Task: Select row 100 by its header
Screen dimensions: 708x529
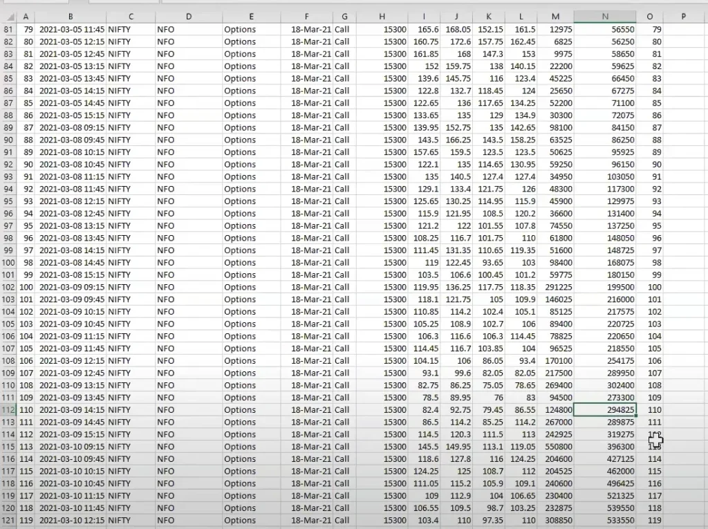Action: [8, 263]
